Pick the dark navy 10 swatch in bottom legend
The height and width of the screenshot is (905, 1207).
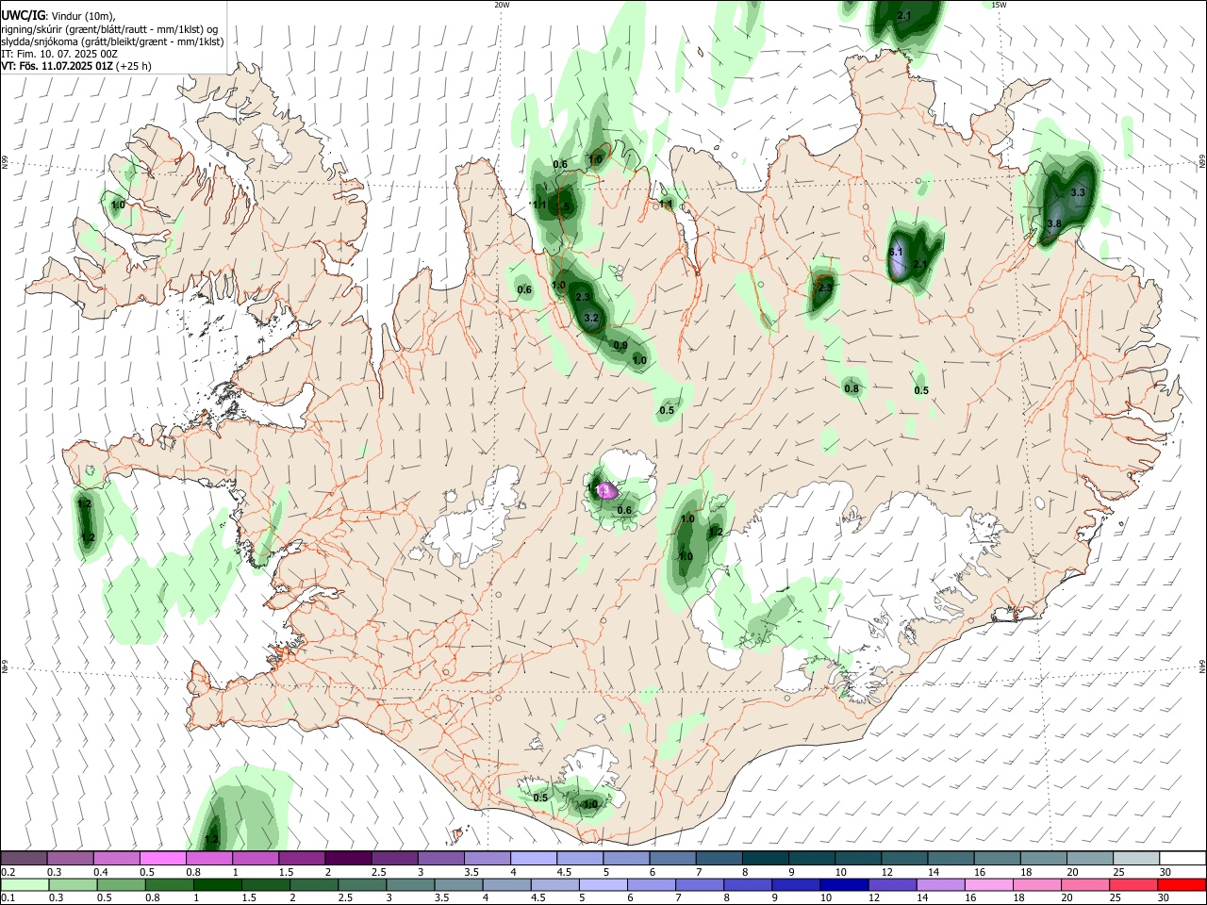click(x=842, y=884)
